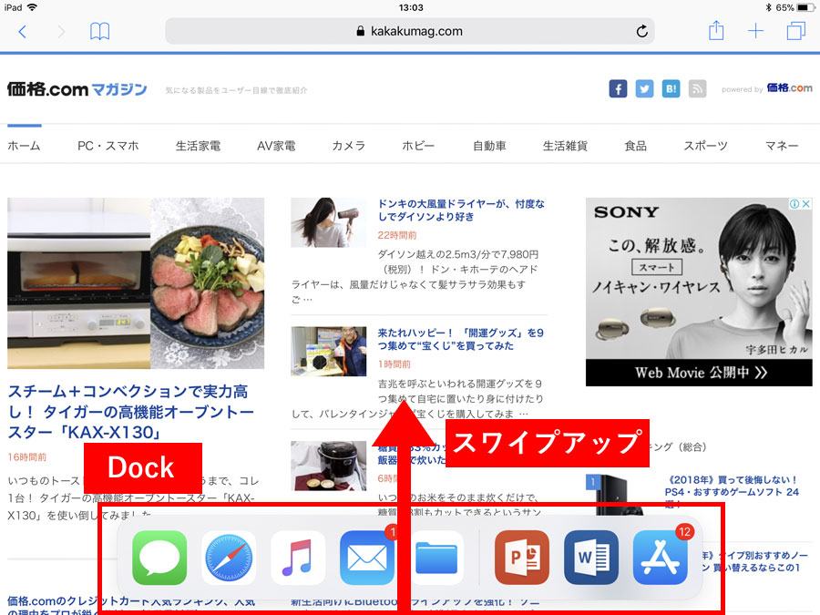
Task: Open the rice cooker article thumbnail
Action: (x=328, y=466)
